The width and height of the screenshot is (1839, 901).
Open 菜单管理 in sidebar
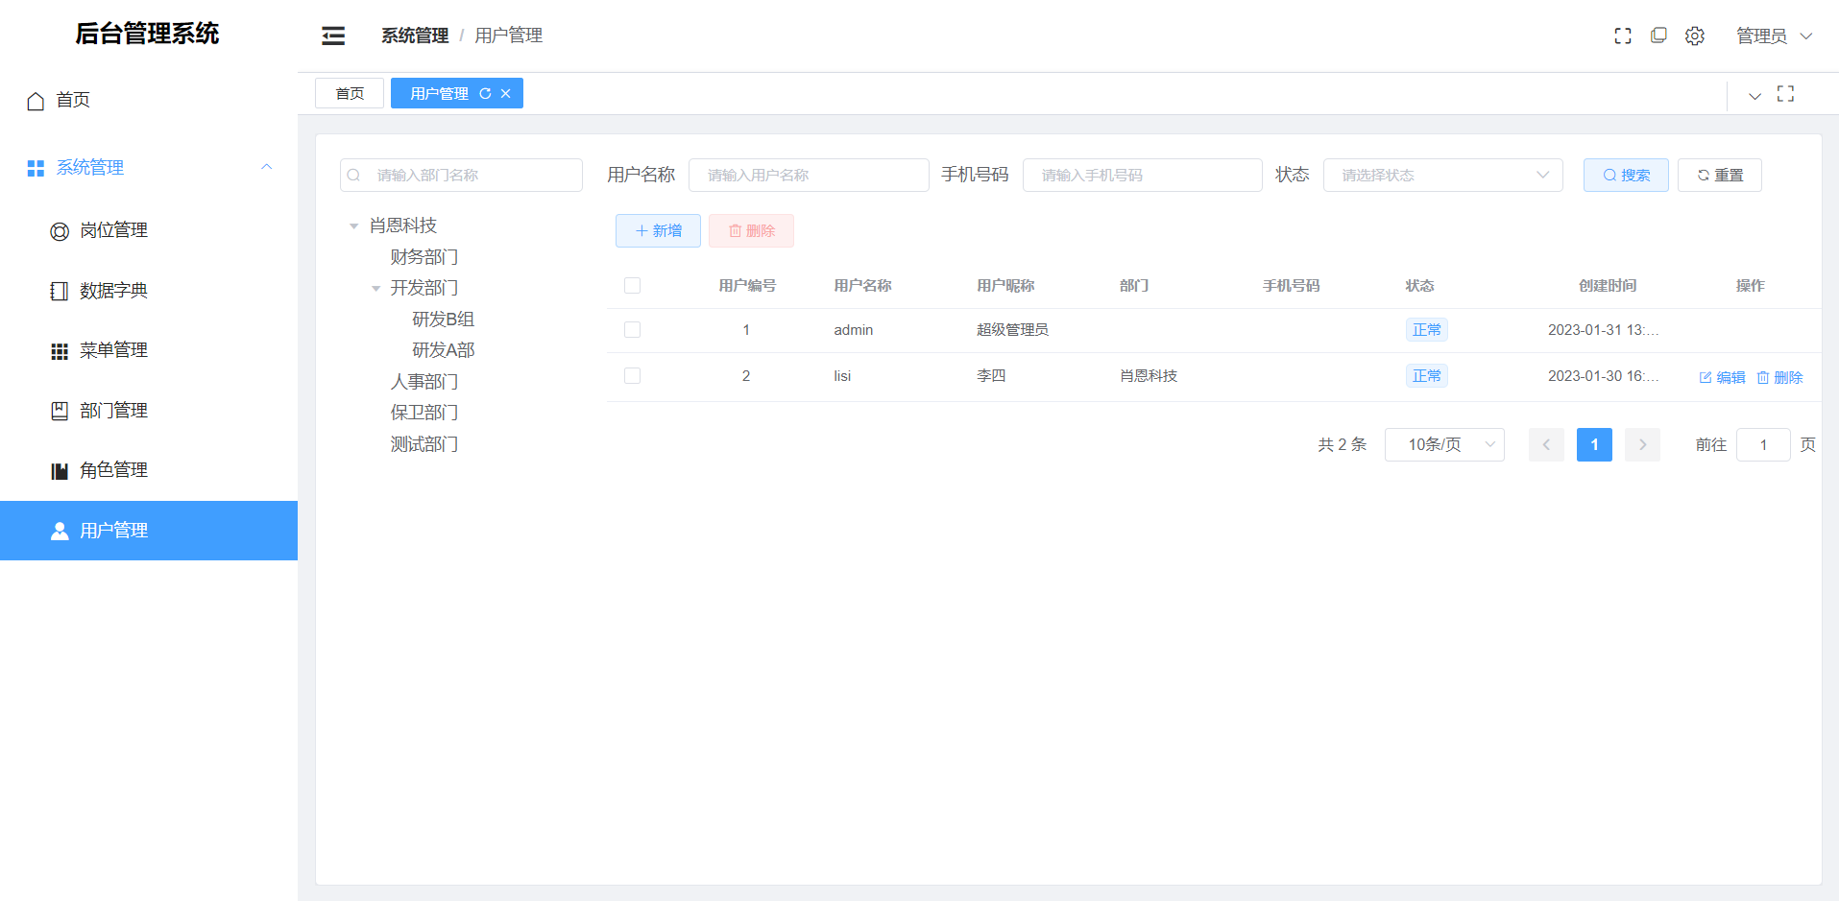[149, 350]
